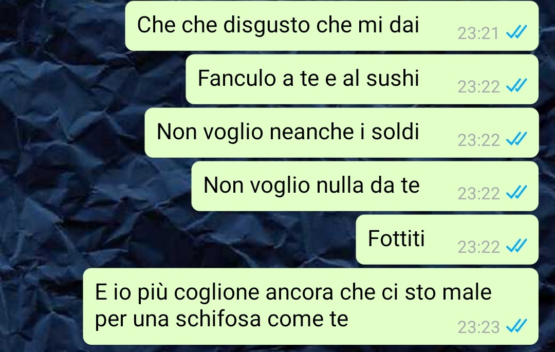Tap blue double check beside 'Fanculo a te e al sushi'
Screen dimensions: 555x352
[x=517, y=85]
